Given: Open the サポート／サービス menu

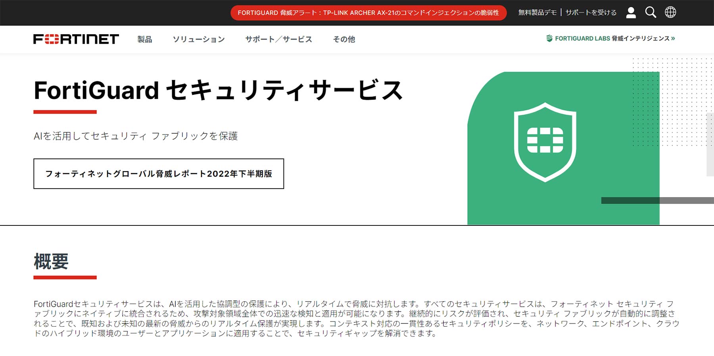Looking at the screenshot, I should [x=279, y=39].
